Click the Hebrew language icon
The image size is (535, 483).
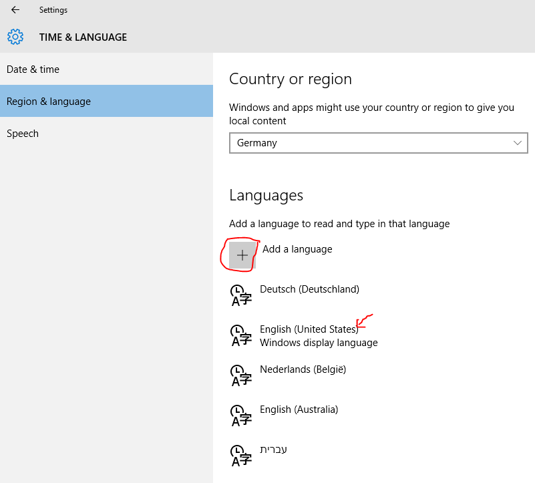(x=240, y=456)
